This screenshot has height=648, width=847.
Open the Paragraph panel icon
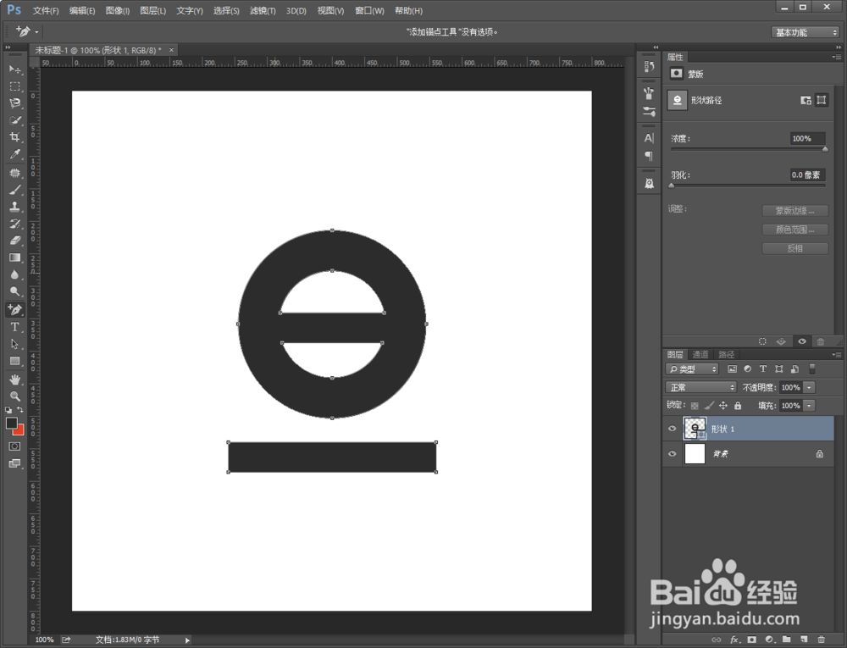pyautogui.click(x=649, y=156)
